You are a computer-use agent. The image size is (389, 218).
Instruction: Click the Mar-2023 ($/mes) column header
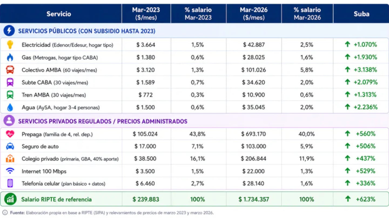(x=146, y=14)
